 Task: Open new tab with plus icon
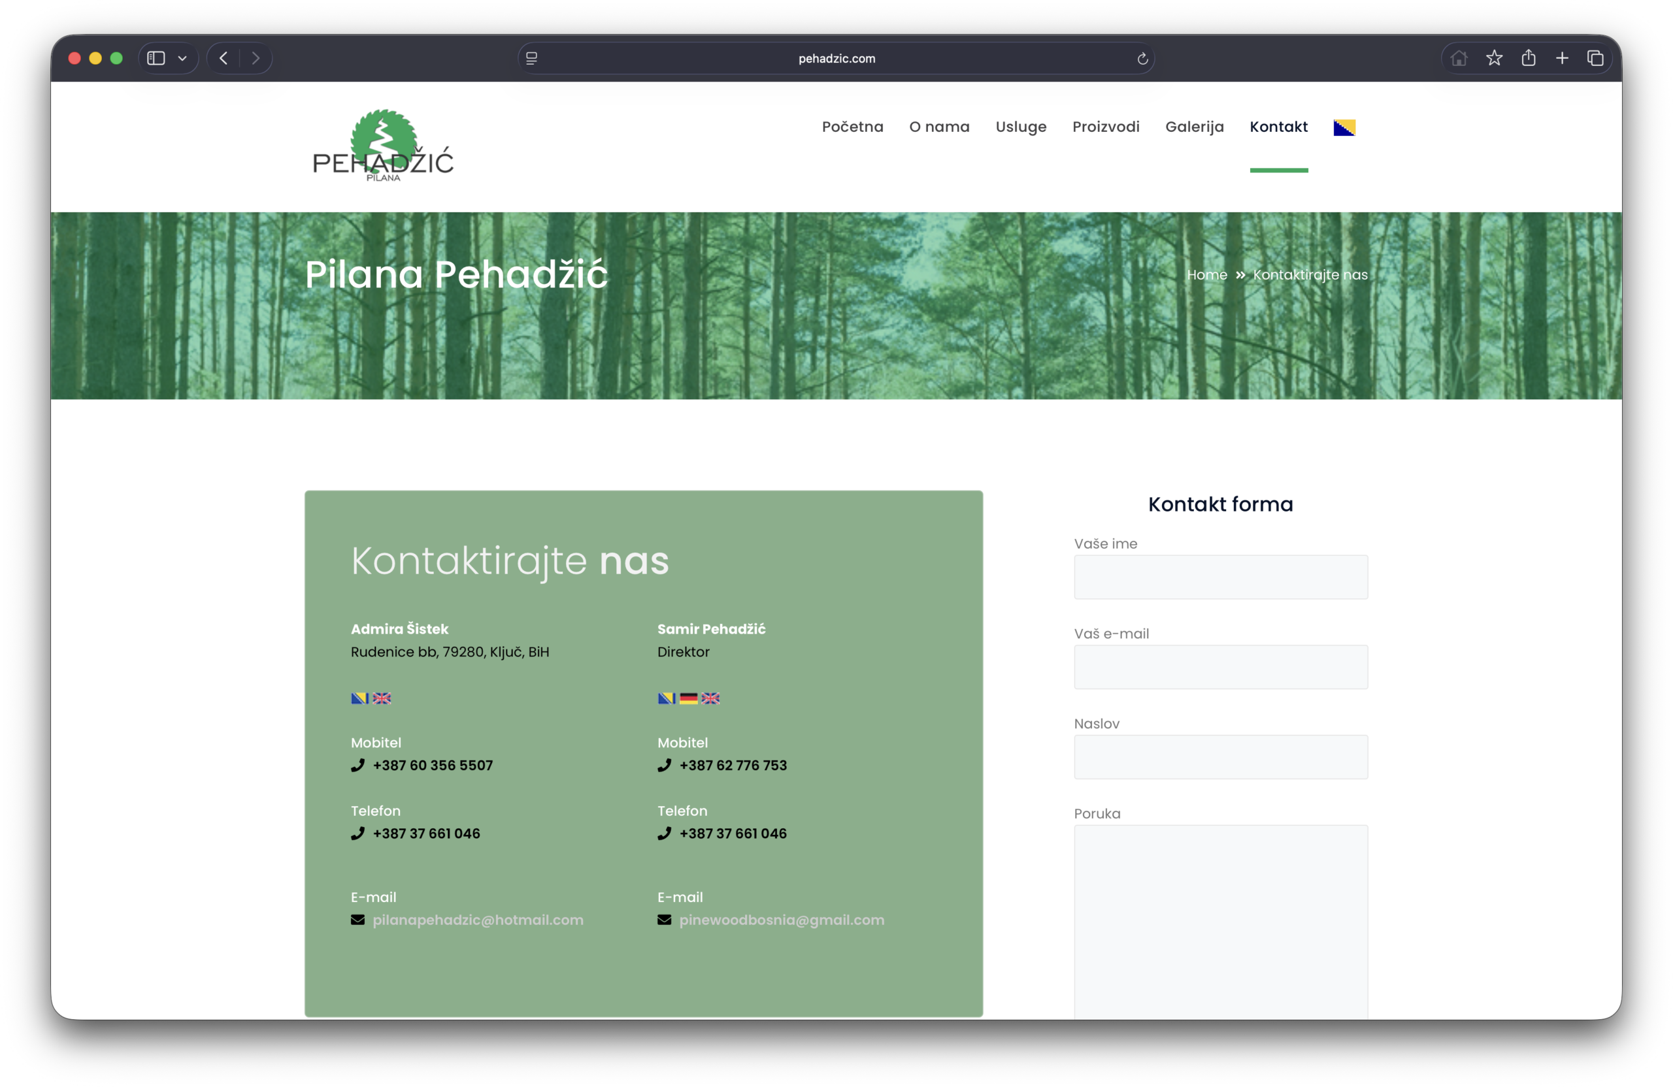tap(1562, 58)
